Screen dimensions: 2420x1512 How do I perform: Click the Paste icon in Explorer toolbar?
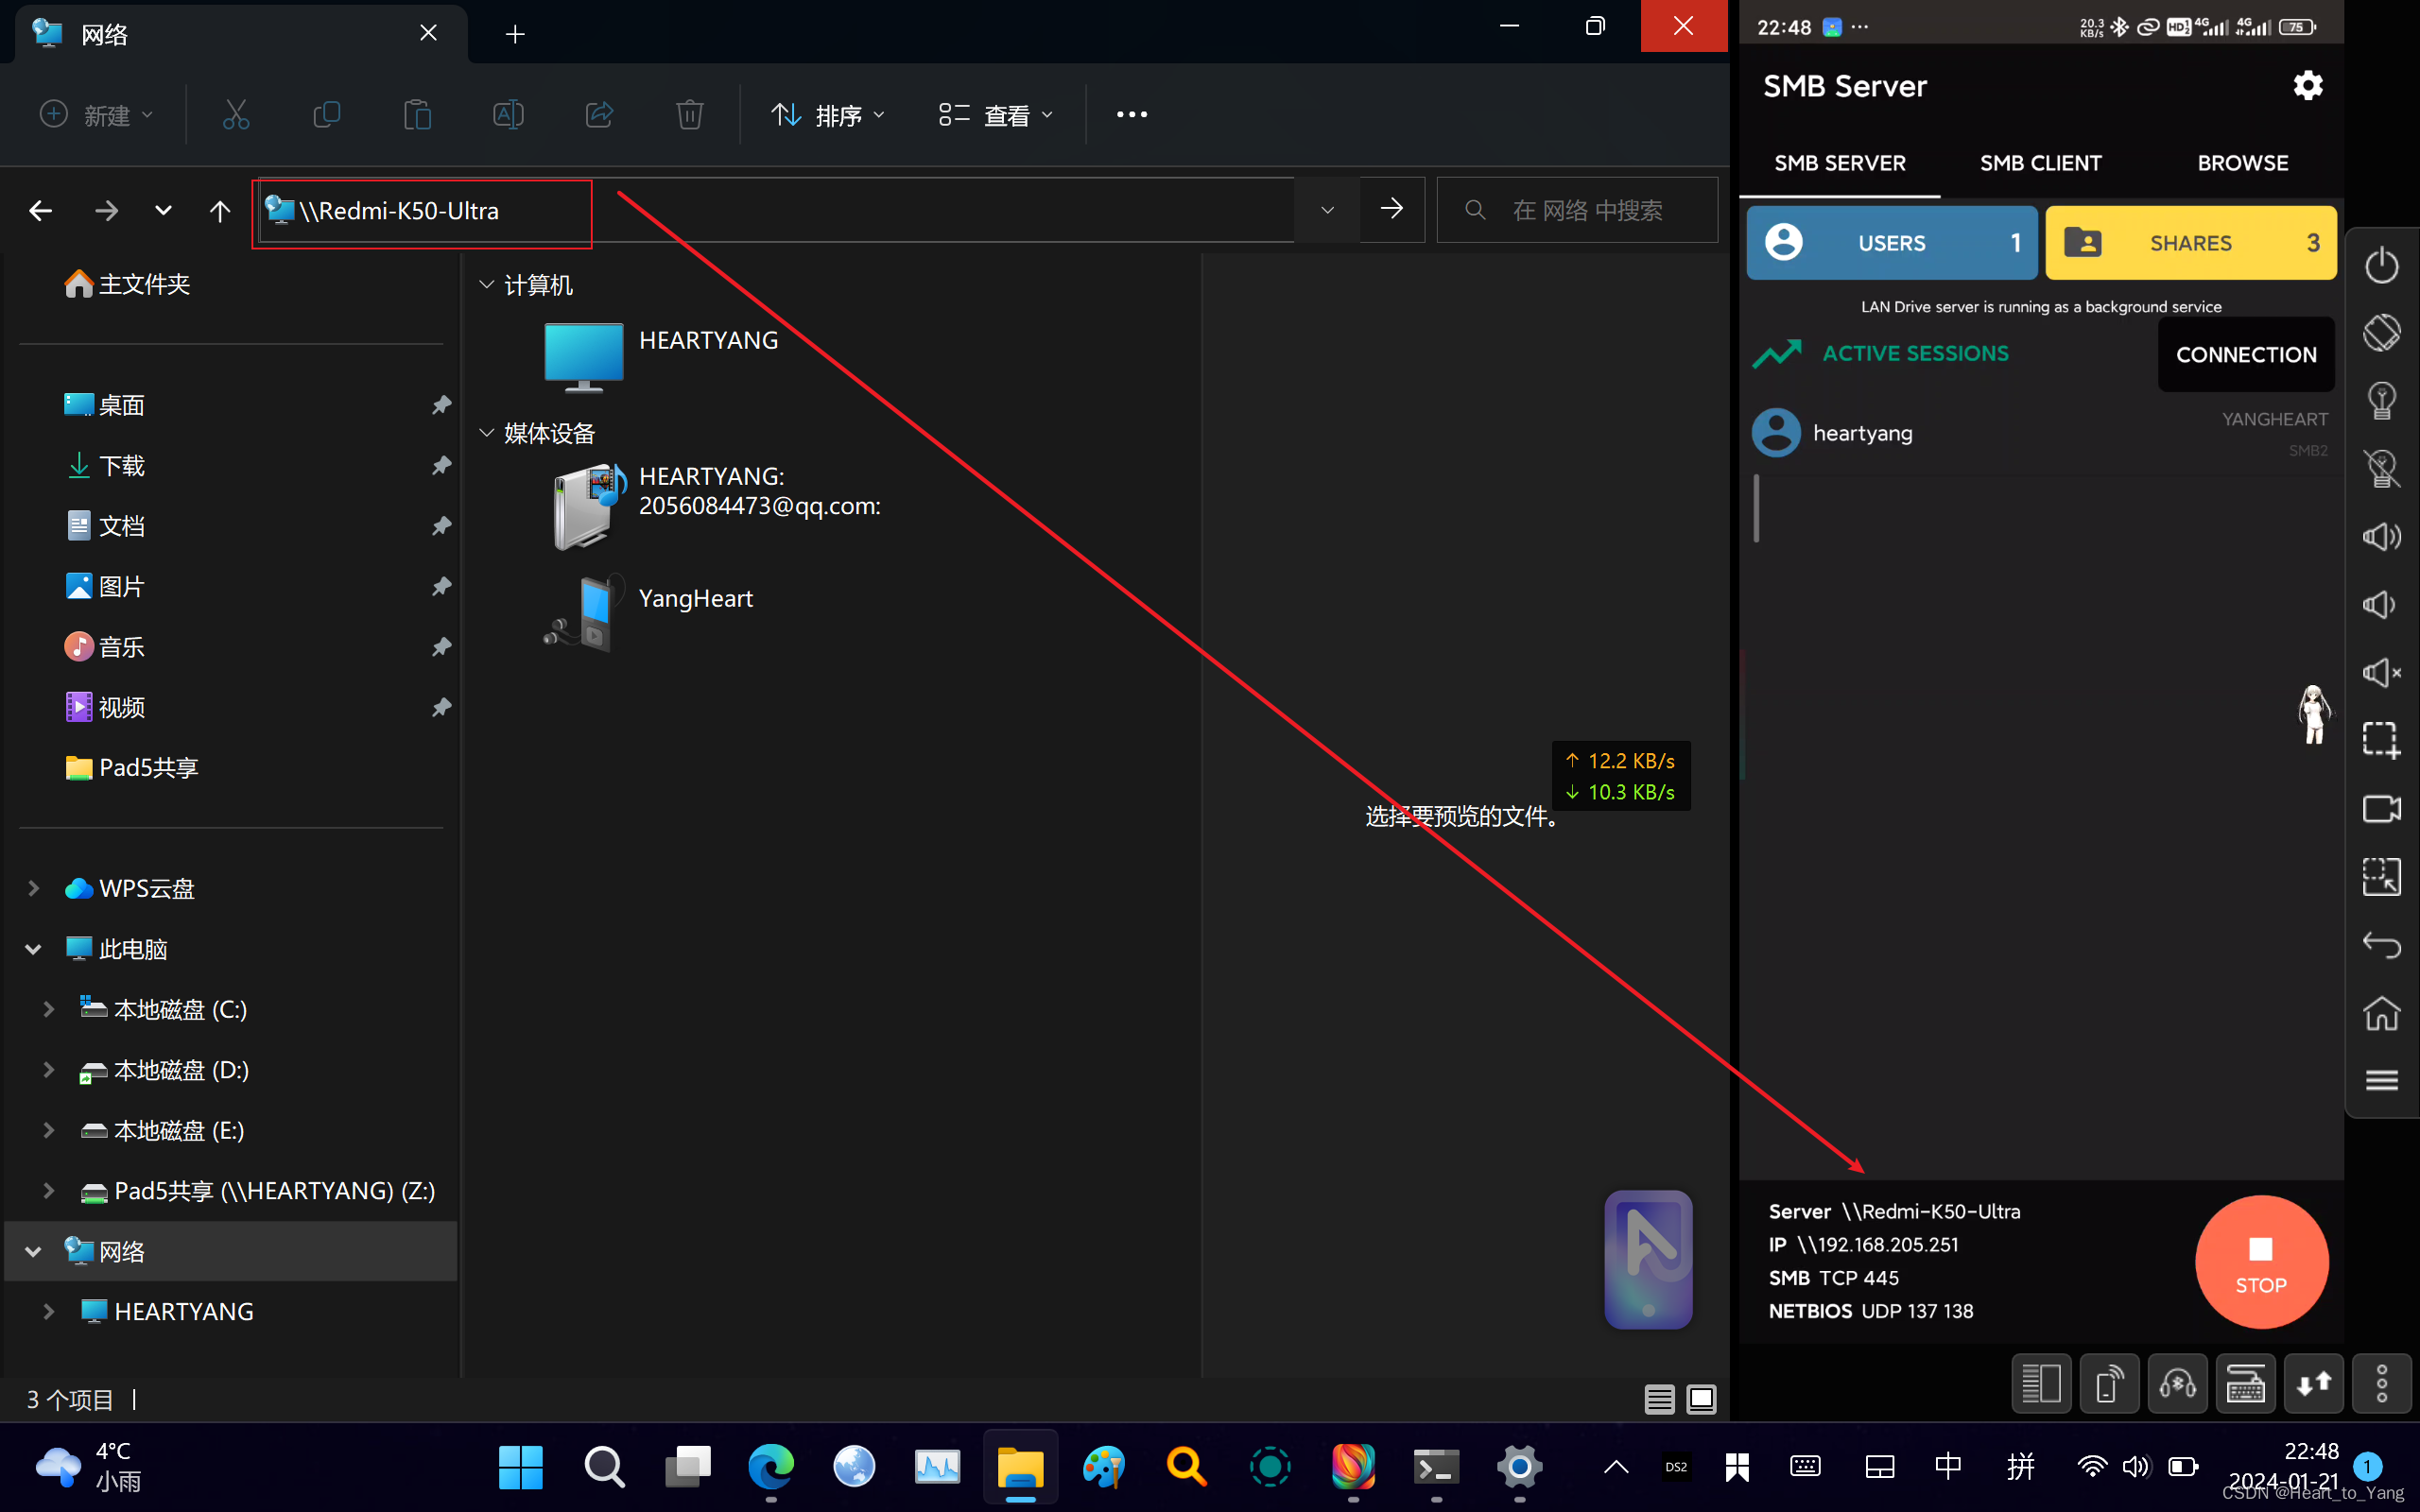coord(417,115)
